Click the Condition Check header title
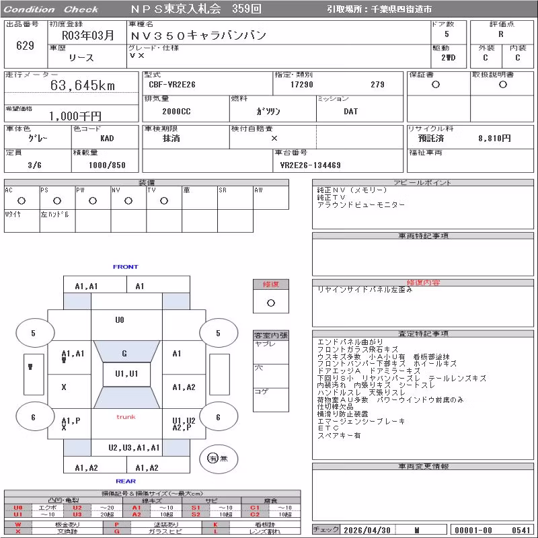 (51, 9)
